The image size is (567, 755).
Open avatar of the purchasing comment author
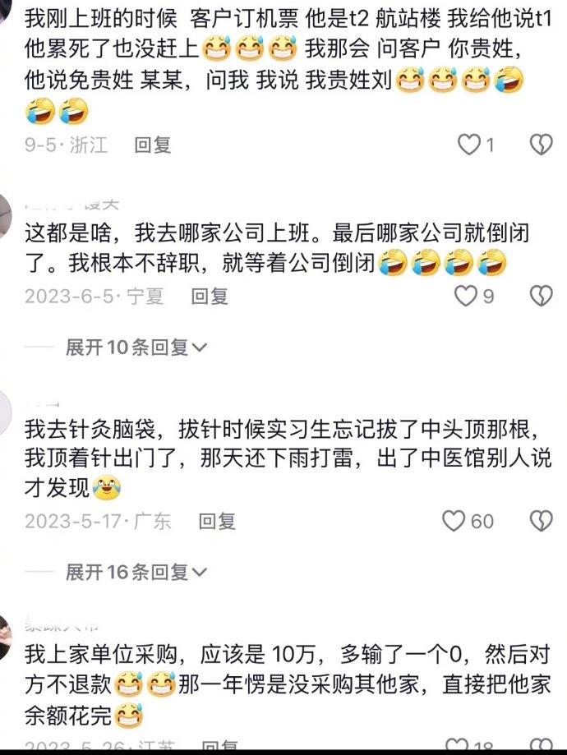click(4, 636)
